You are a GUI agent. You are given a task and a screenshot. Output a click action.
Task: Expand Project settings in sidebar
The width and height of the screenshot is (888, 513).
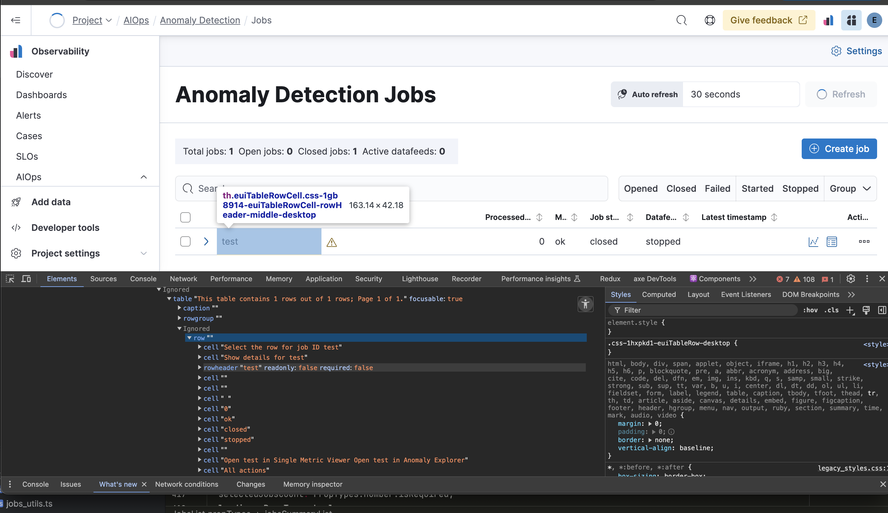[143, 254]
